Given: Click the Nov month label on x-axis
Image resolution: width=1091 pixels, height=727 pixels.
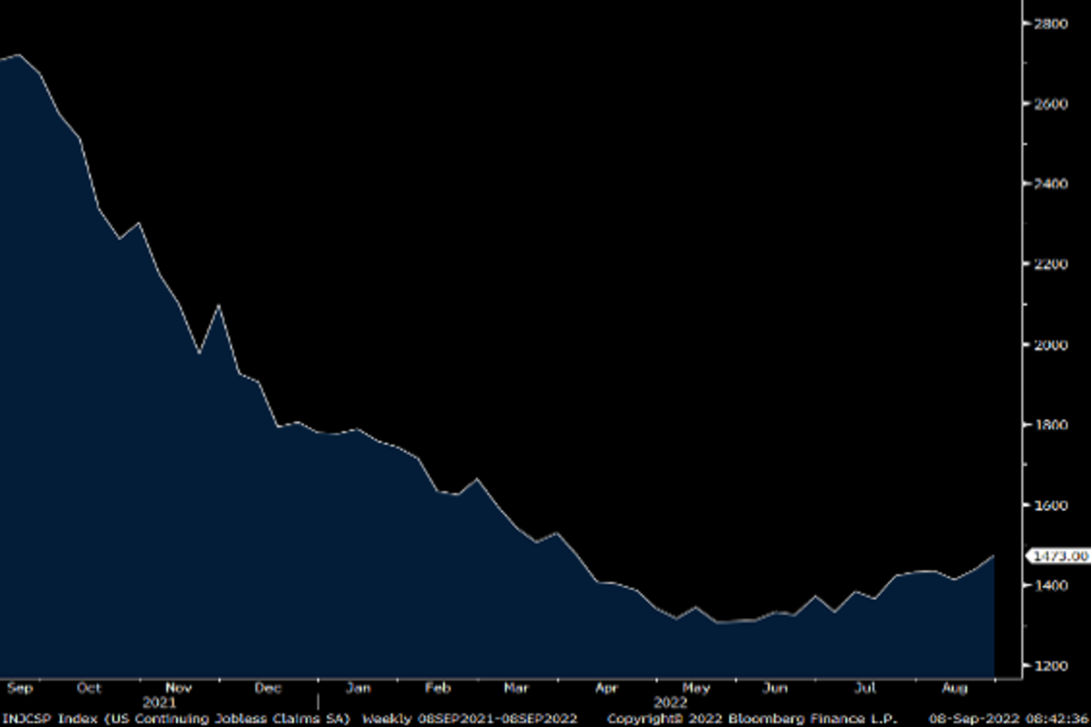Looking at the screenshot, I should [178, 688].
